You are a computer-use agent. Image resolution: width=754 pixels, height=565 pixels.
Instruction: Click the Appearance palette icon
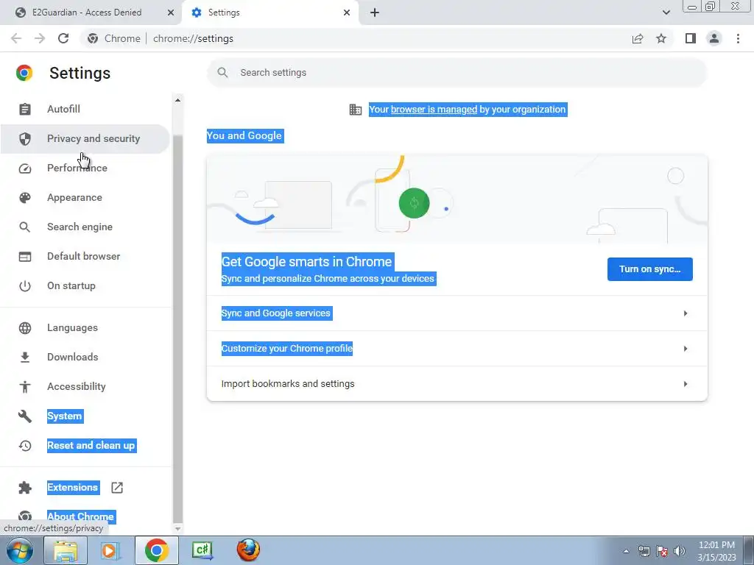pyautogui.click(x=24, y=197)
